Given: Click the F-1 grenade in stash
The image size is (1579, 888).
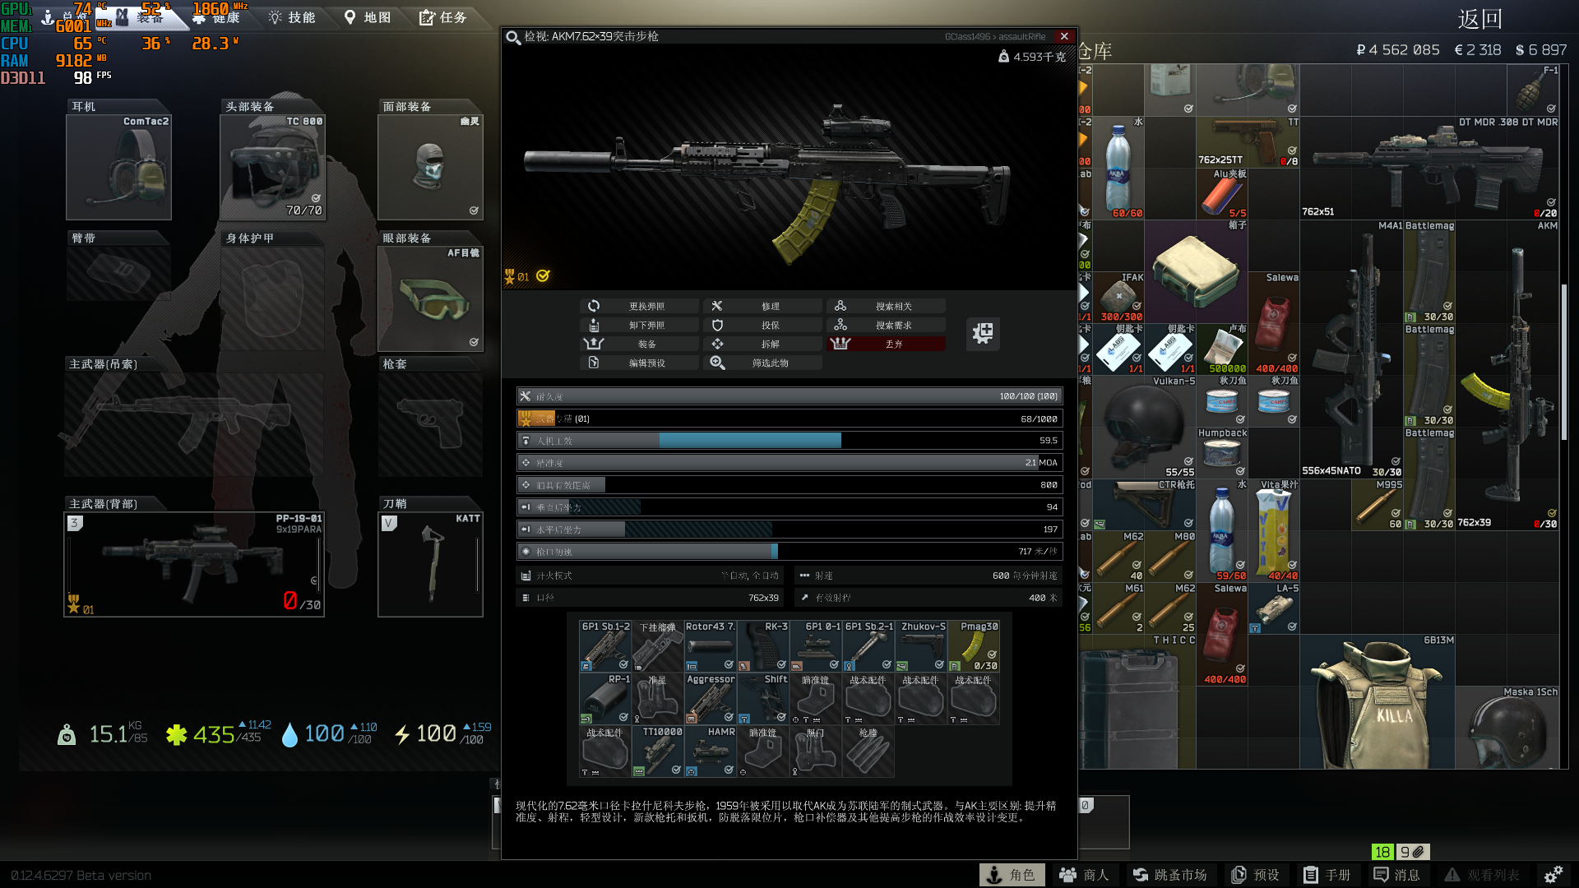Looking at the screenshot, I should click(1533, 90).
